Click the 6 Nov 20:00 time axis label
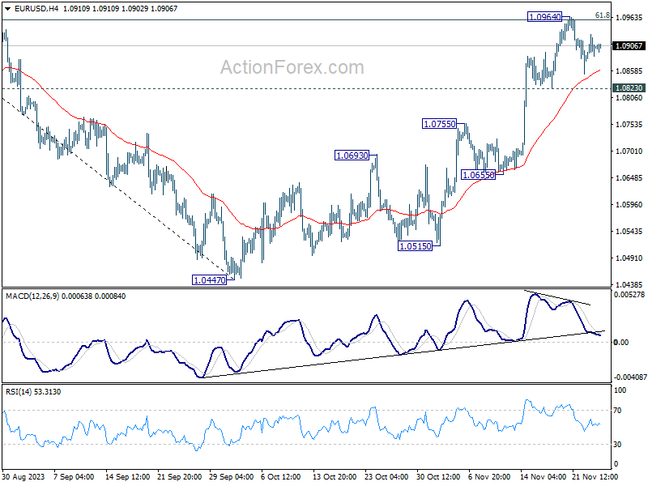 (489, 477)
